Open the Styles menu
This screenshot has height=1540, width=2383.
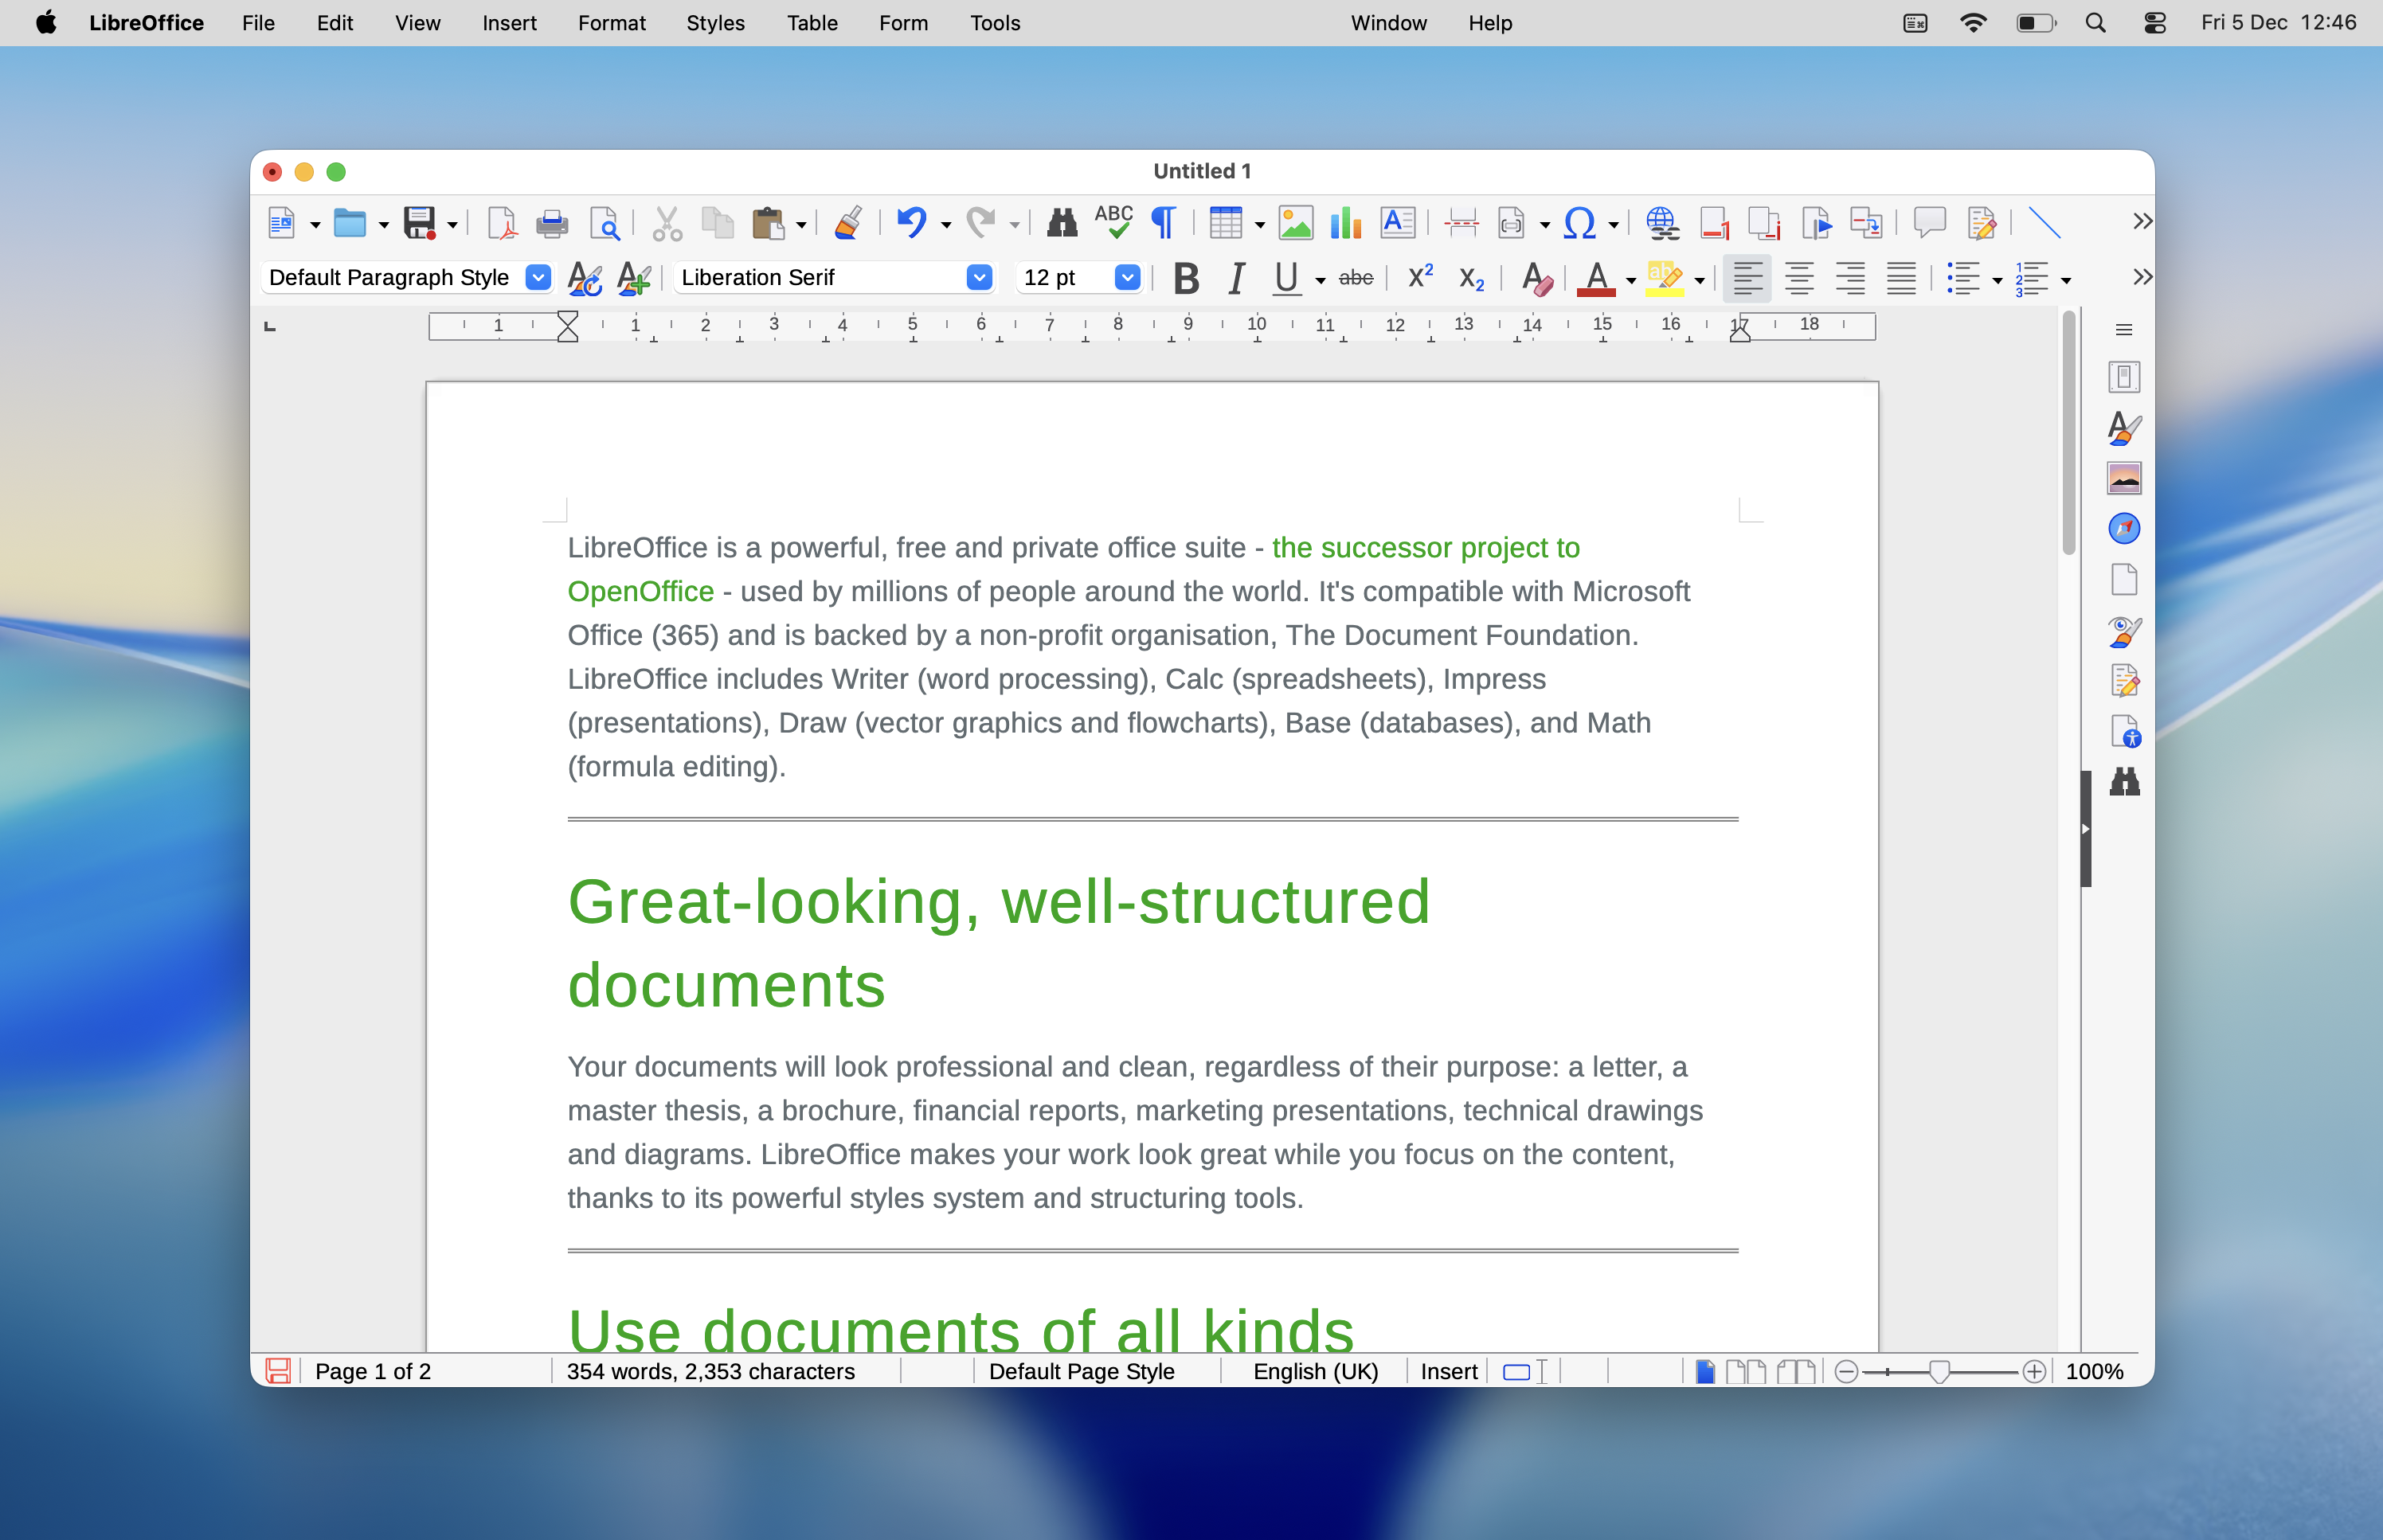click(714, 22)
